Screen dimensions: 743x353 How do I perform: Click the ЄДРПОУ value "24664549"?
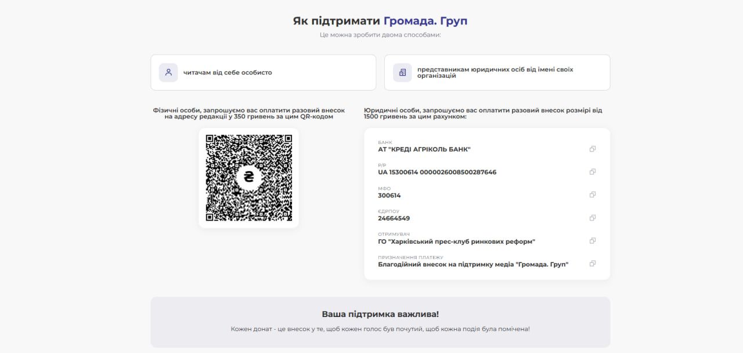(x=394, y=218)
